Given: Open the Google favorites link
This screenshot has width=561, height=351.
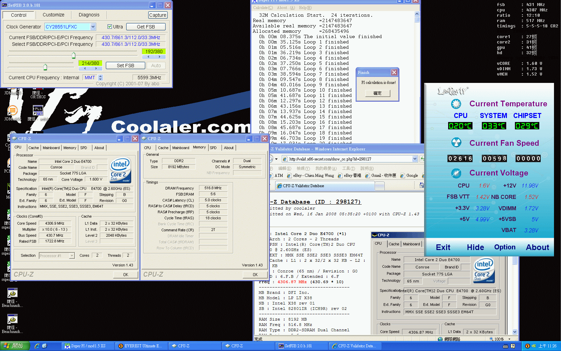Looking at the screenshot, I should (409, 175).
